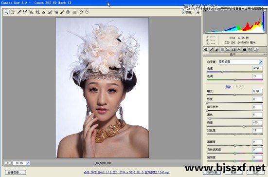This screenshot has height=177, width=268.
Task: Switch to the Presets panel tab
Action: coord(250,50)
